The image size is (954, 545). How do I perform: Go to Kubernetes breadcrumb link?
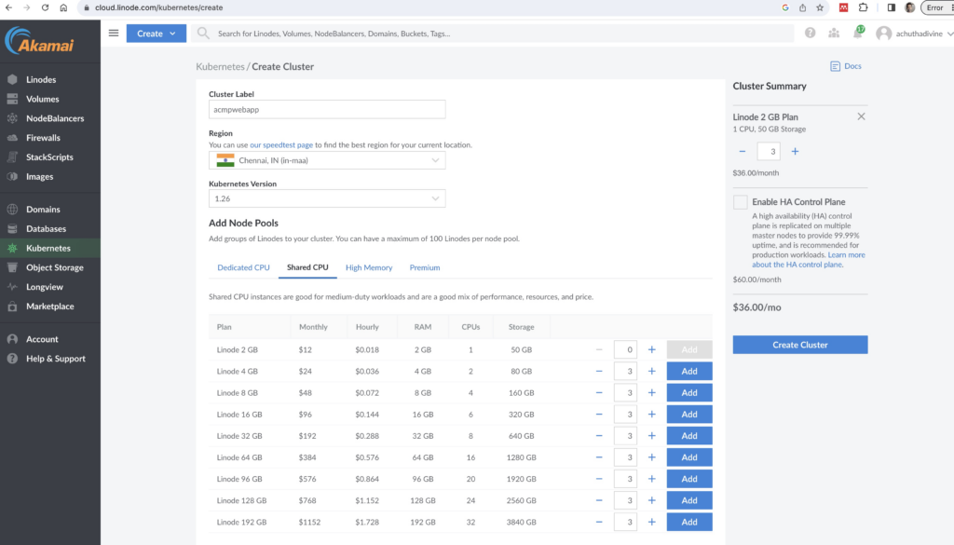point(220,66)
